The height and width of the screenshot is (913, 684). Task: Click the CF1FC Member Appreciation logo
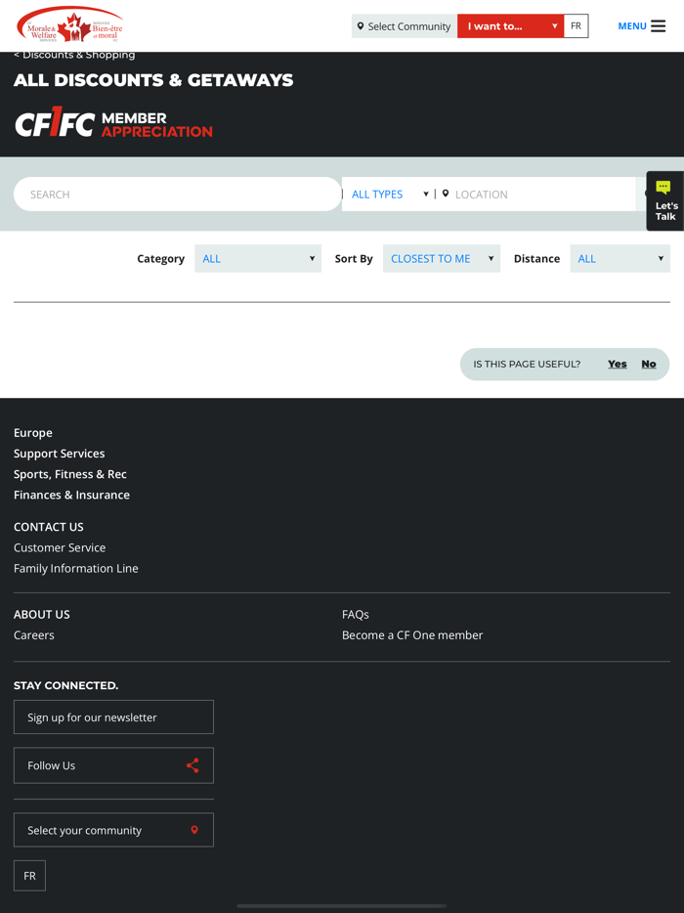(x=113, y=121)
